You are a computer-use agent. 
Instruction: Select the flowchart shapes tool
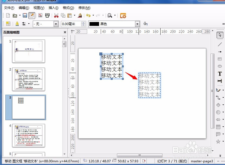(x=218, y=127)
